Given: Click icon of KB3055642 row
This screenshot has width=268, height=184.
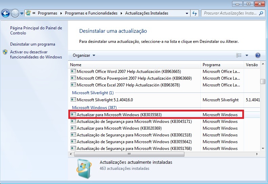Looking at the screenshot, I should pos(73,141).
